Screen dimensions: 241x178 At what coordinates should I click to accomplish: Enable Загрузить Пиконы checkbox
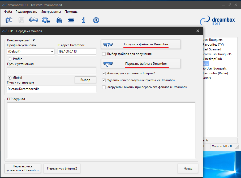point(104,87)
